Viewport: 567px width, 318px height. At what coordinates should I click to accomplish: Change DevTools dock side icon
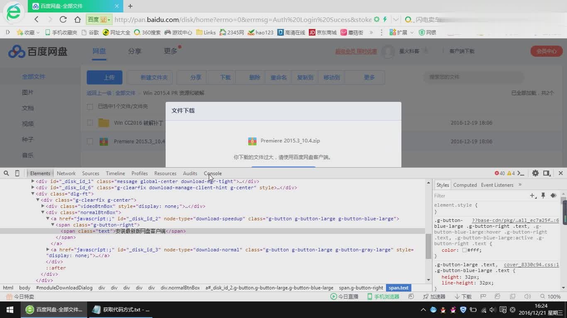point(547,173)
